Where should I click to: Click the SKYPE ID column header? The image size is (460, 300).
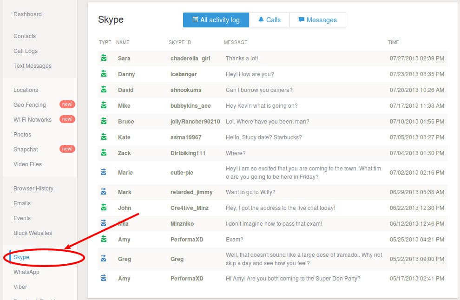(x=180, y=42)
